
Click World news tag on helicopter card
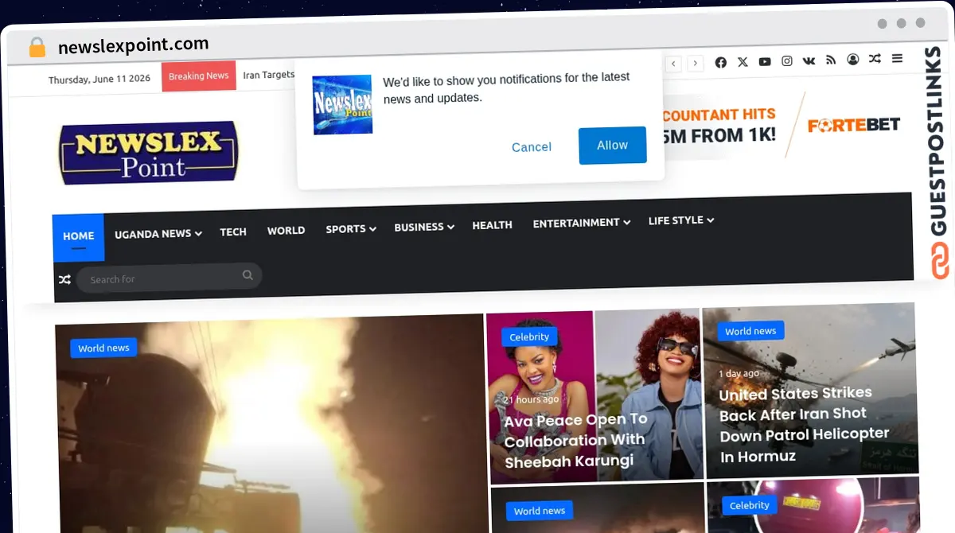[750, 331]
